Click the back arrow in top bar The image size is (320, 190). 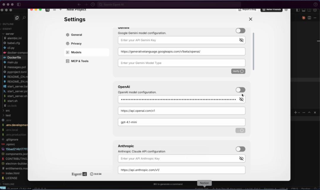coord(79,4)
